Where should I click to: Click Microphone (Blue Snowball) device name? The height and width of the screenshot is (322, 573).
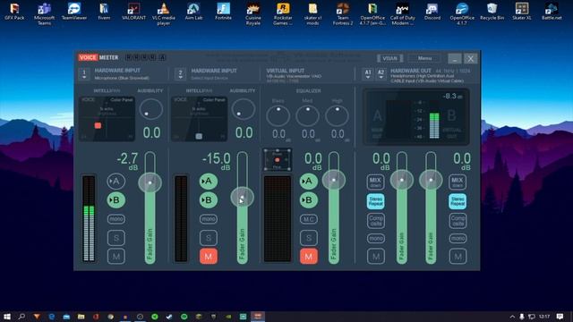[x=122, y=78]
